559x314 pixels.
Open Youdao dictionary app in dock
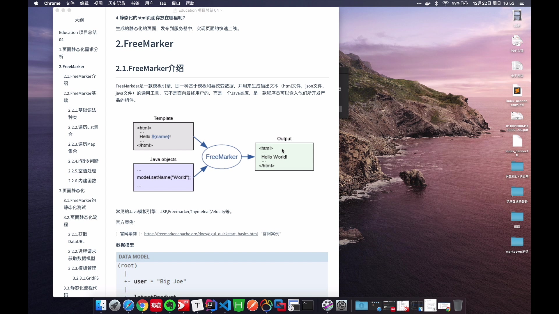156,306
